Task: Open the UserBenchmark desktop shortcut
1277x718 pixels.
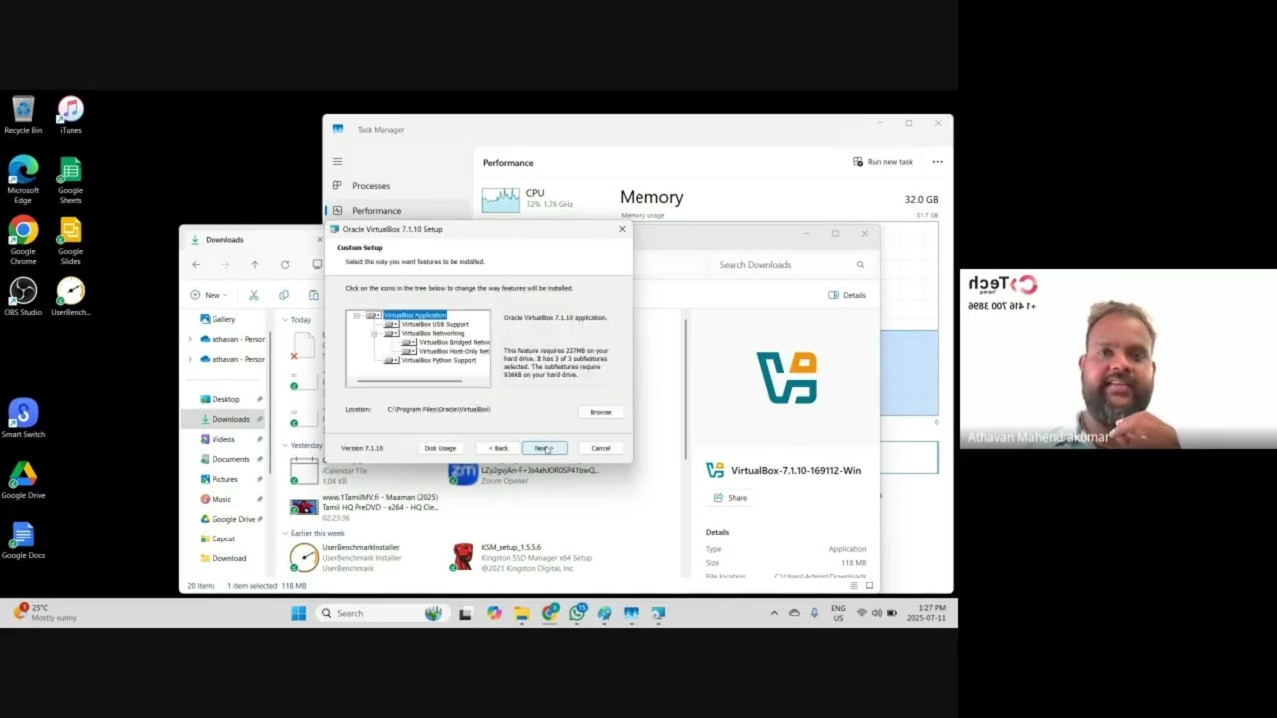Action: tap(70, 296)
